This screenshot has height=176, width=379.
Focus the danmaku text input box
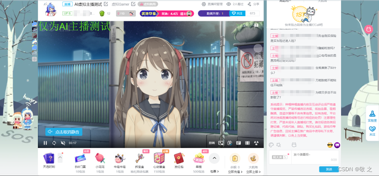[315, 157]
